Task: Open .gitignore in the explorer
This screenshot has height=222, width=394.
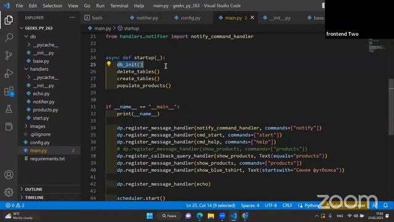Action: [40, 134]
